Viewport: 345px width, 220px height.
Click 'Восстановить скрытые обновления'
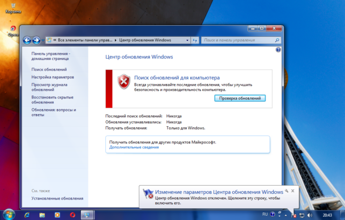click(x=53, y=100)
